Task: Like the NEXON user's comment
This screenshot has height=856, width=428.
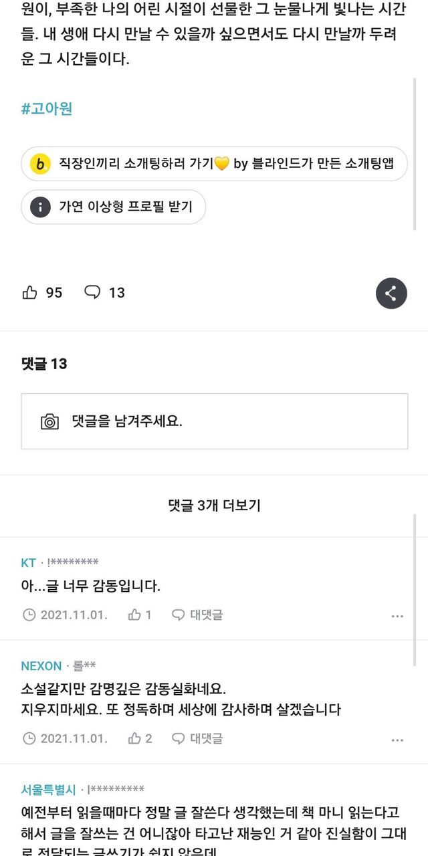Action: click(x=135, y=738)
